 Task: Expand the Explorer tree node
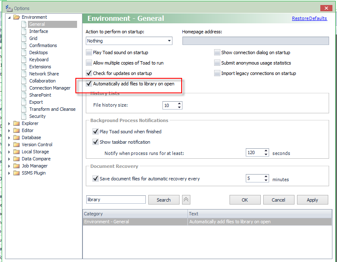pyautogui.click(x=9, y=124)
